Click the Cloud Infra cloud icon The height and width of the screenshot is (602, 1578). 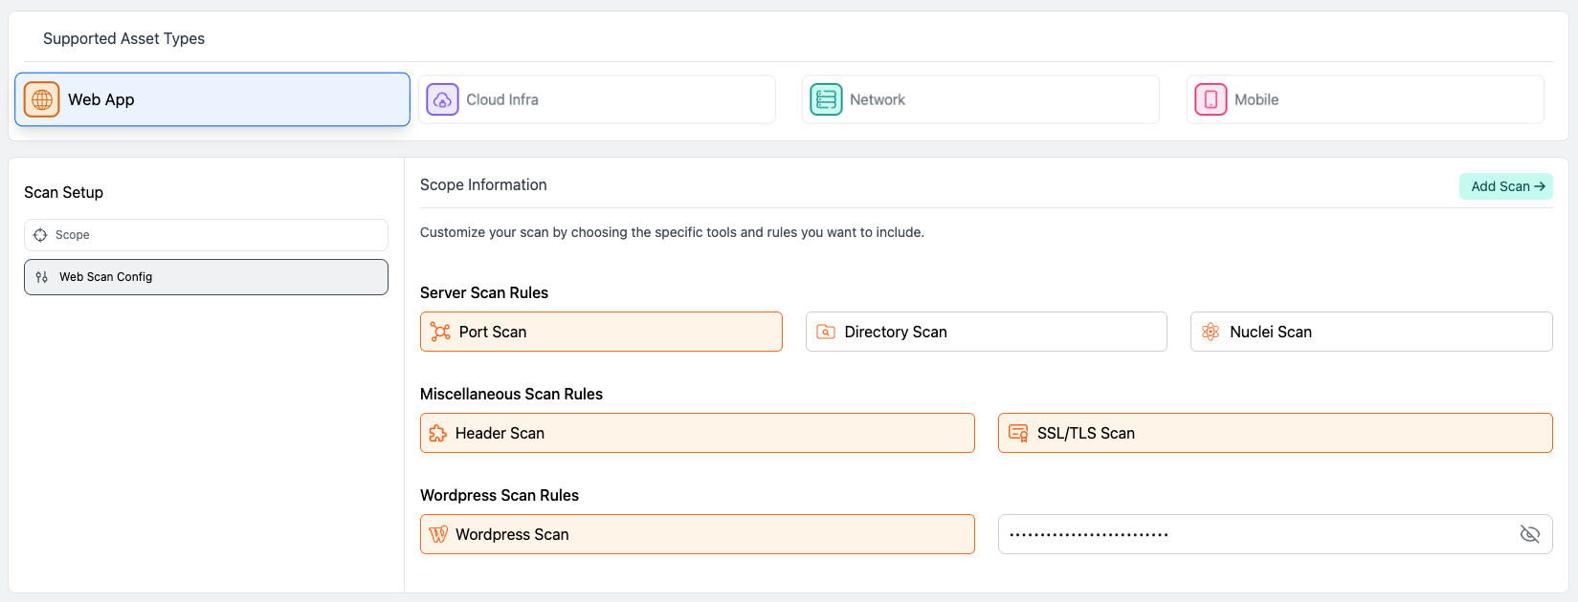click(442, 99)
